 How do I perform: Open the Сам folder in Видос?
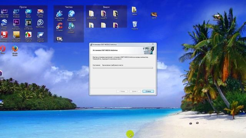[x=116, y=15]
